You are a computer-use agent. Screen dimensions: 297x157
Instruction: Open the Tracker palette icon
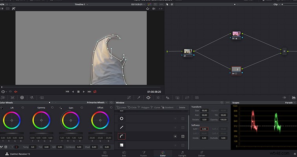tap(158, 97)
